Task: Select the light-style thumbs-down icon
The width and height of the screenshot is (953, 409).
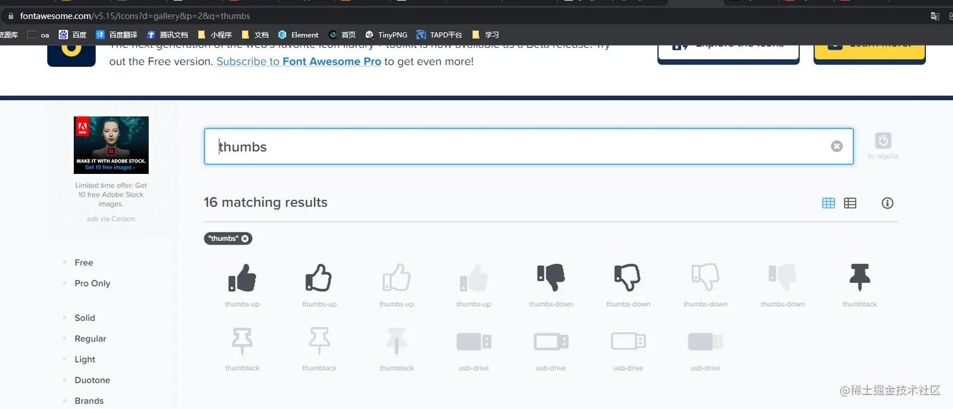Action: 705,278
